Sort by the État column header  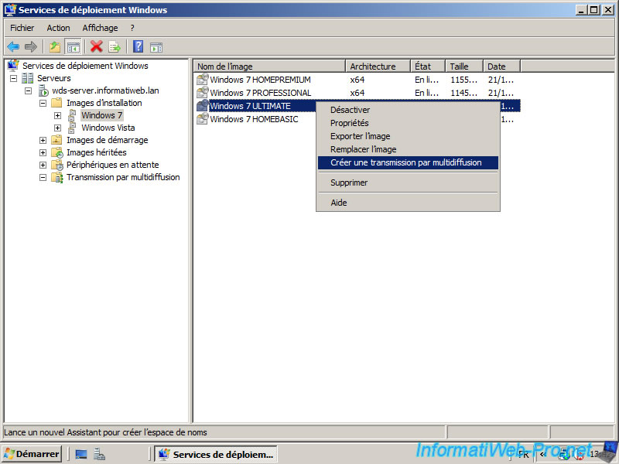(428, 67)
